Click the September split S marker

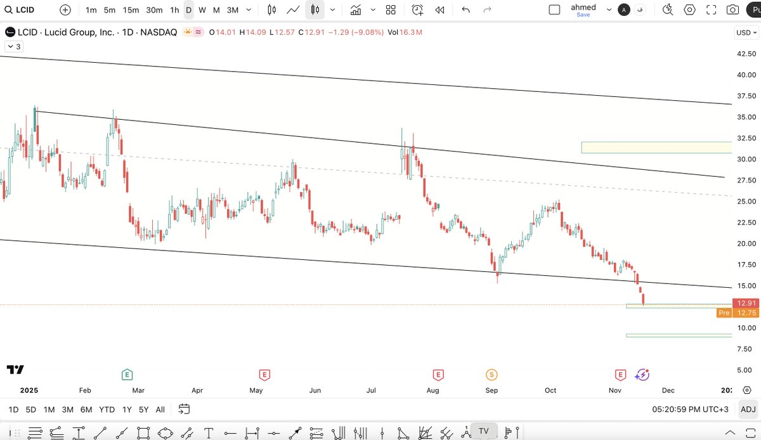coord(491,375)
